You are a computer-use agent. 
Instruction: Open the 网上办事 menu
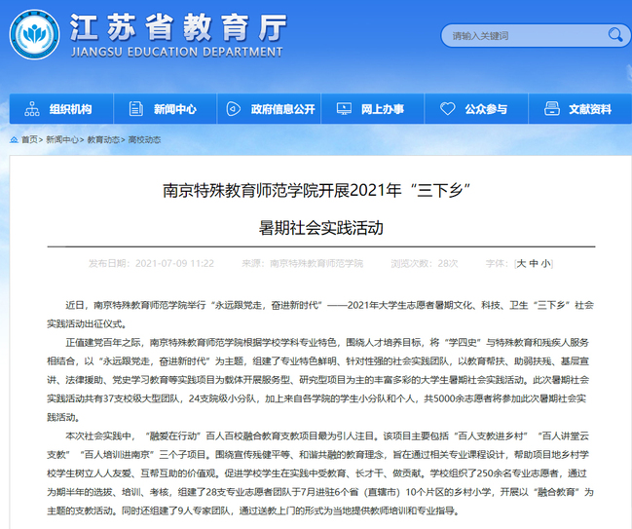372,109
